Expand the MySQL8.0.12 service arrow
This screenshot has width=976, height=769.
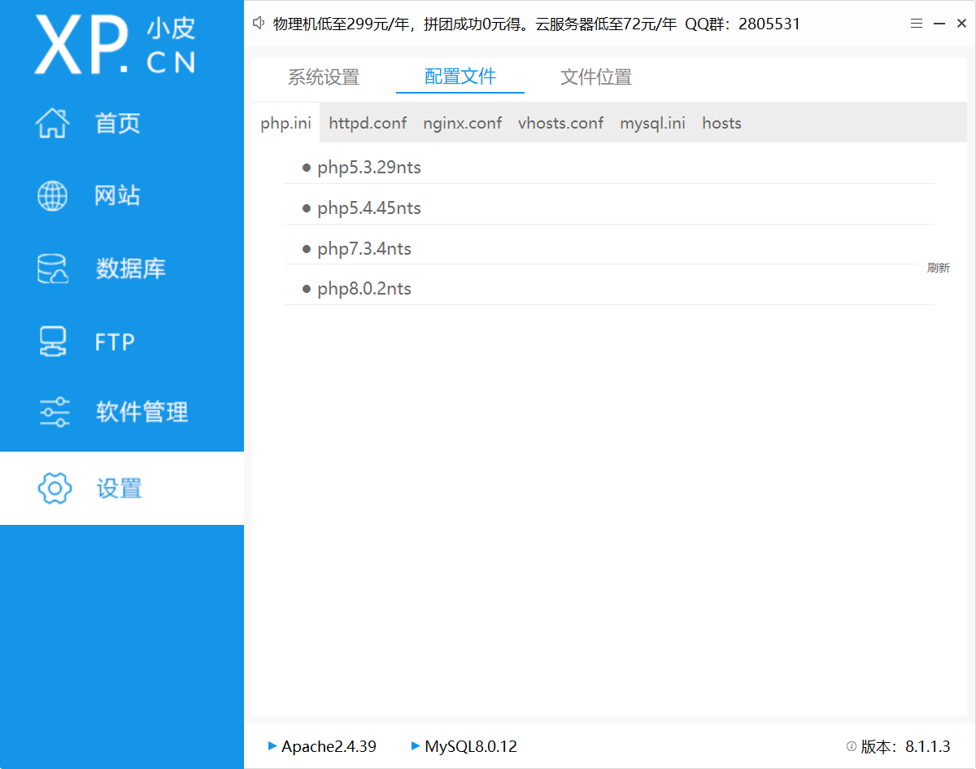(x=416, y=745)
